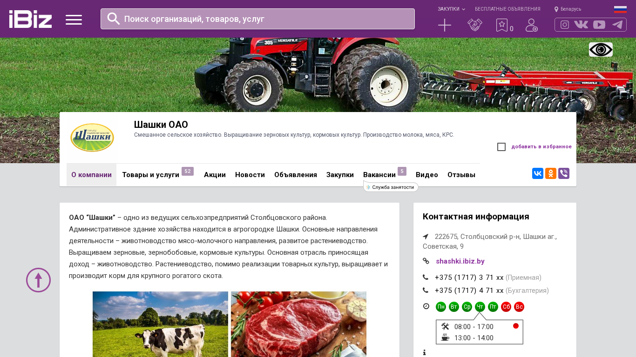636x357 pixels.
Task: Click the 13:00 - 14:00 lunch break
Action: [474, 338]
